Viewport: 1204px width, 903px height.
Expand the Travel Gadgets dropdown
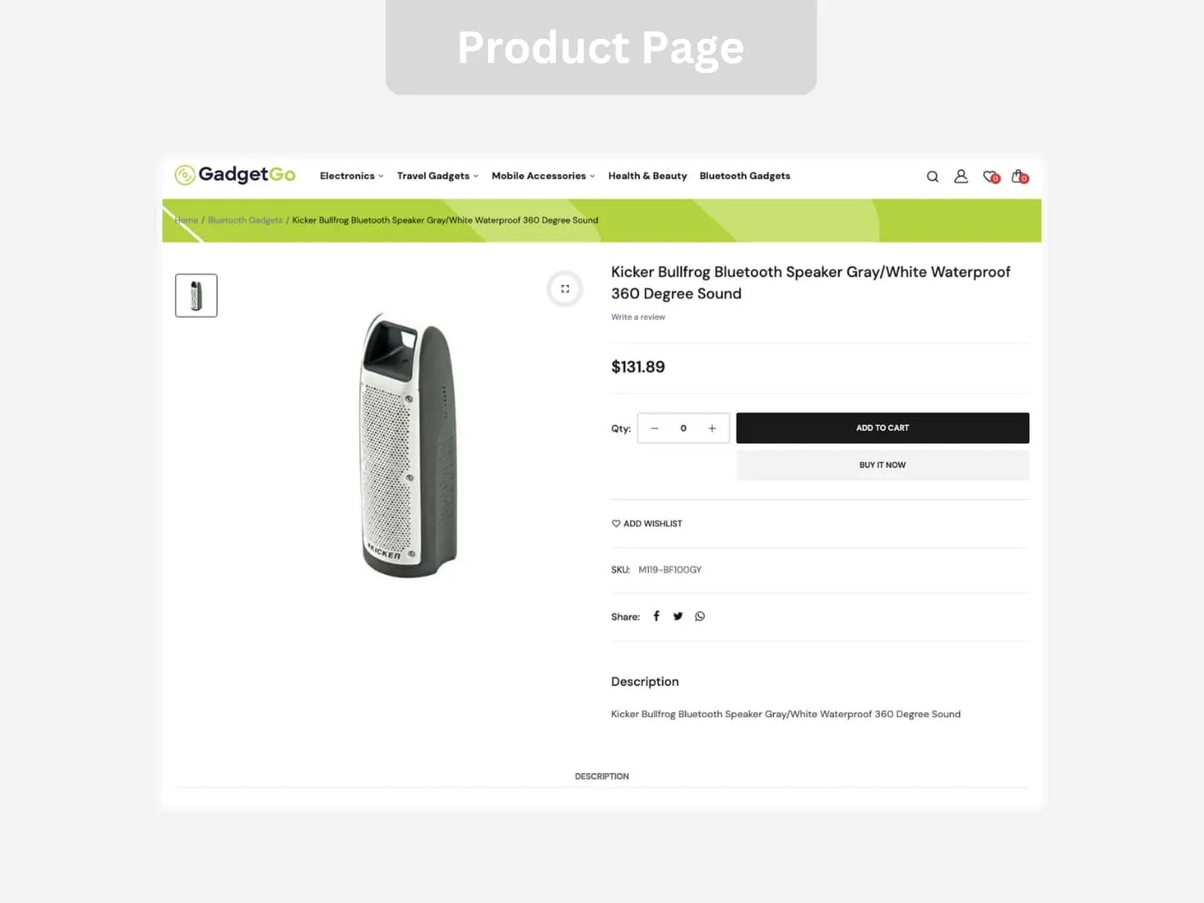pyautogui.click(x=437, y=176)
